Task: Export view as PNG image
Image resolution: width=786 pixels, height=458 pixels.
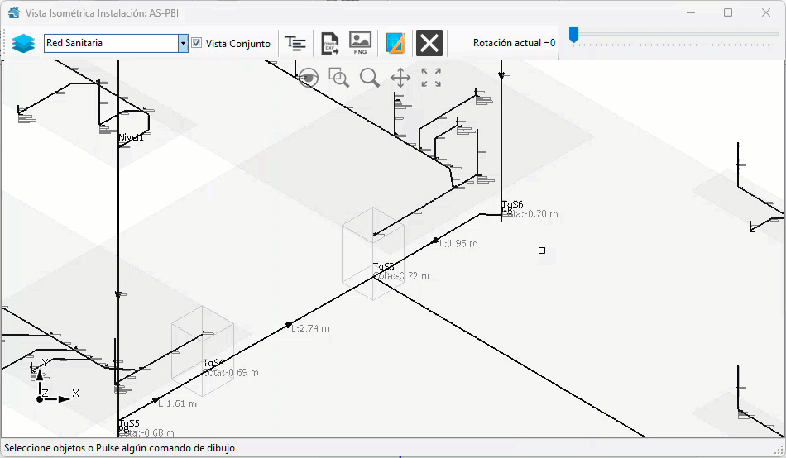Action: [360, 43]
